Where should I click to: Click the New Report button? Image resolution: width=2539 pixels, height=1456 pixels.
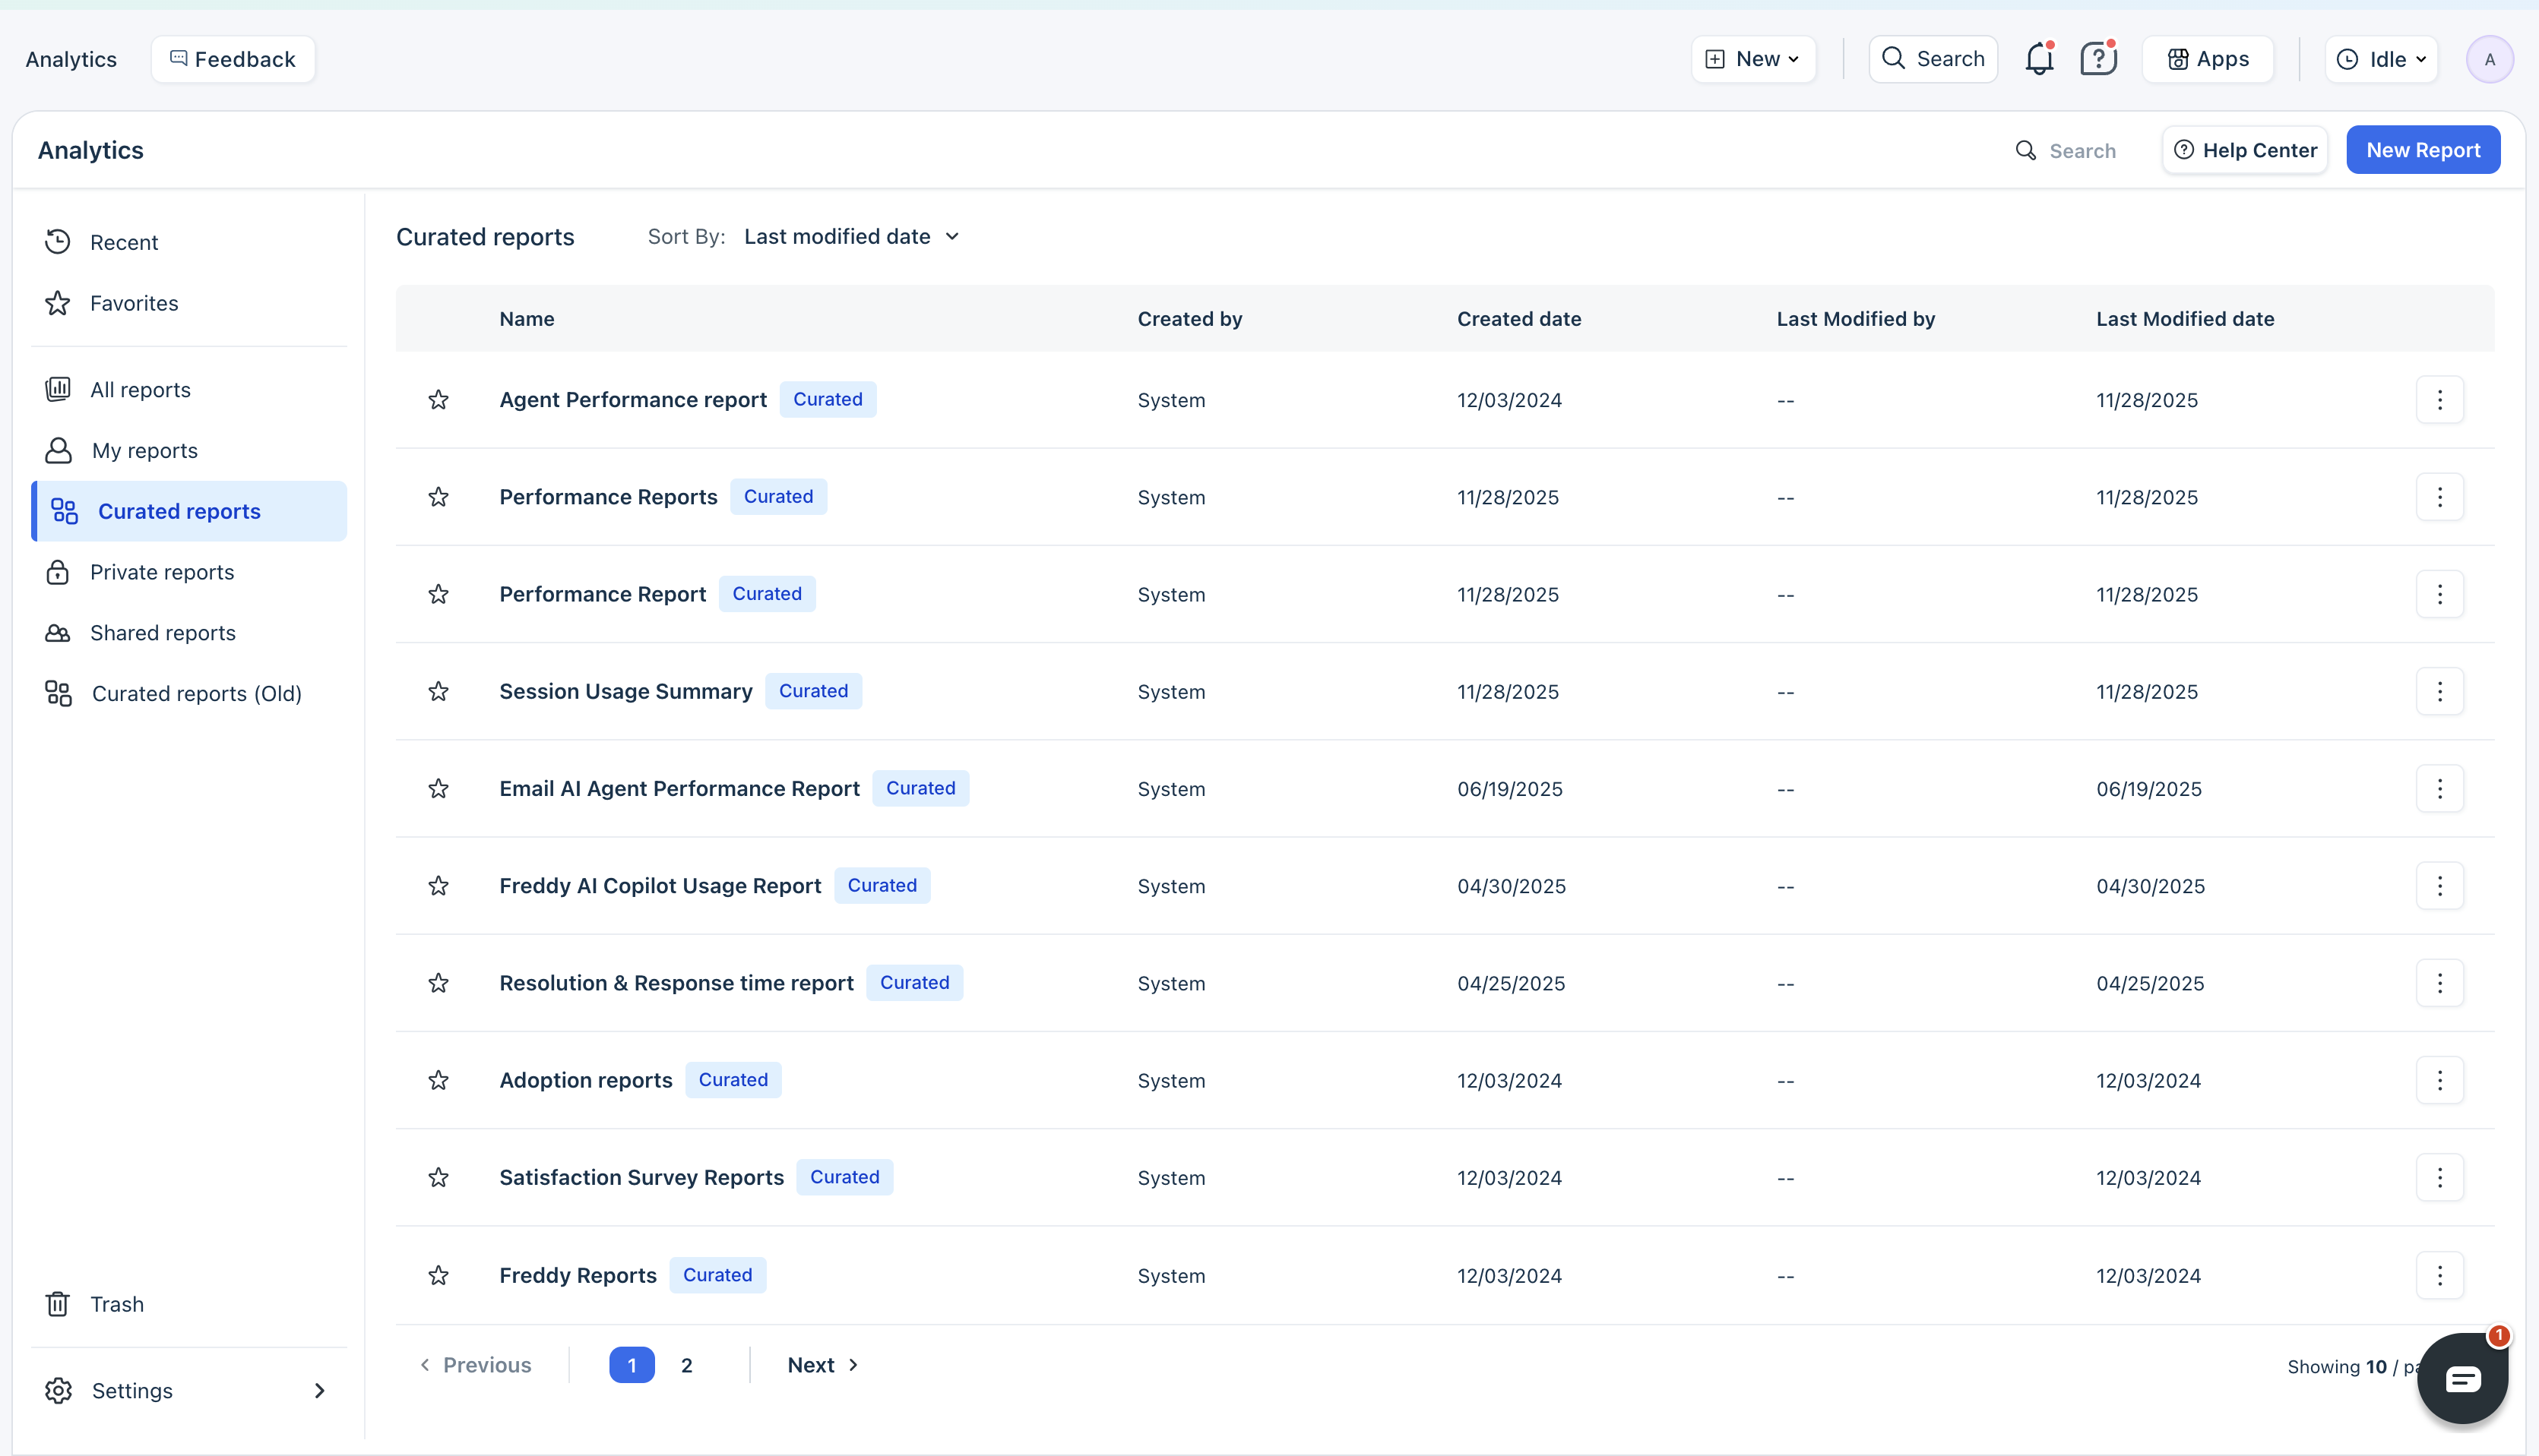pos(2422,150)
